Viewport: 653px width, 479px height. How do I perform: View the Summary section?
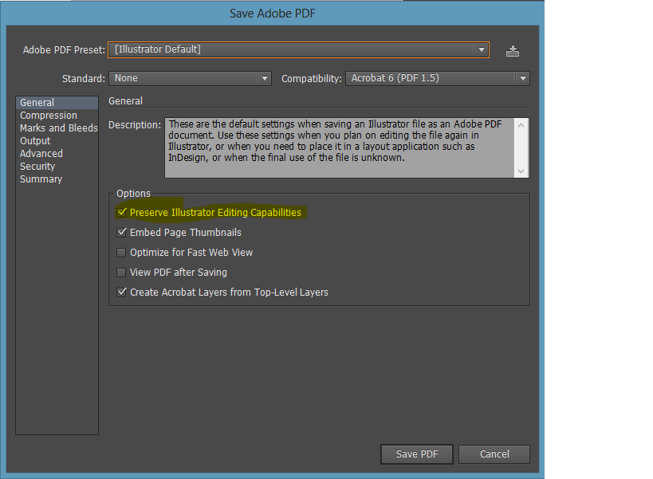coord(41,179)
